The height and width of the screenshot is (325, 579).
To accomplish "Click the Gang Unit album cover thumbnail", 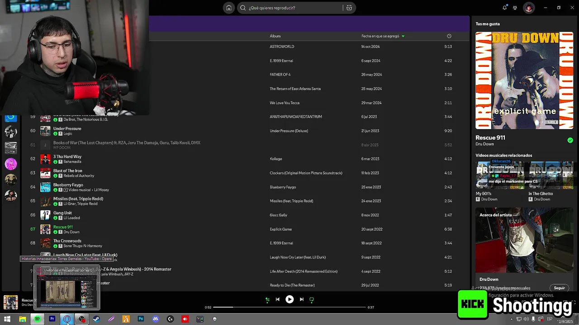I will click(x=45, y=215).
